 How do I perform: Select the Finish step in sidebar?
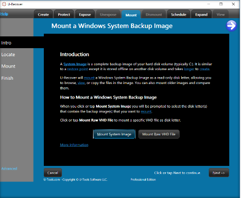pyautogui.click(x=7, y=78)
